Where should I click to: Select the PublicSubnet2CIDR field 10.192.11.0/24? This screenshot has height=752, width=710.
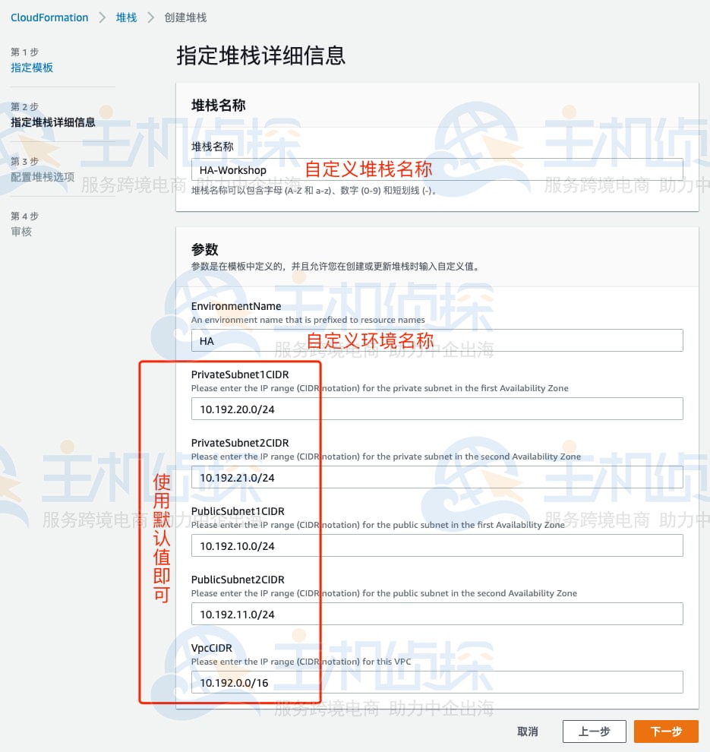437,614
